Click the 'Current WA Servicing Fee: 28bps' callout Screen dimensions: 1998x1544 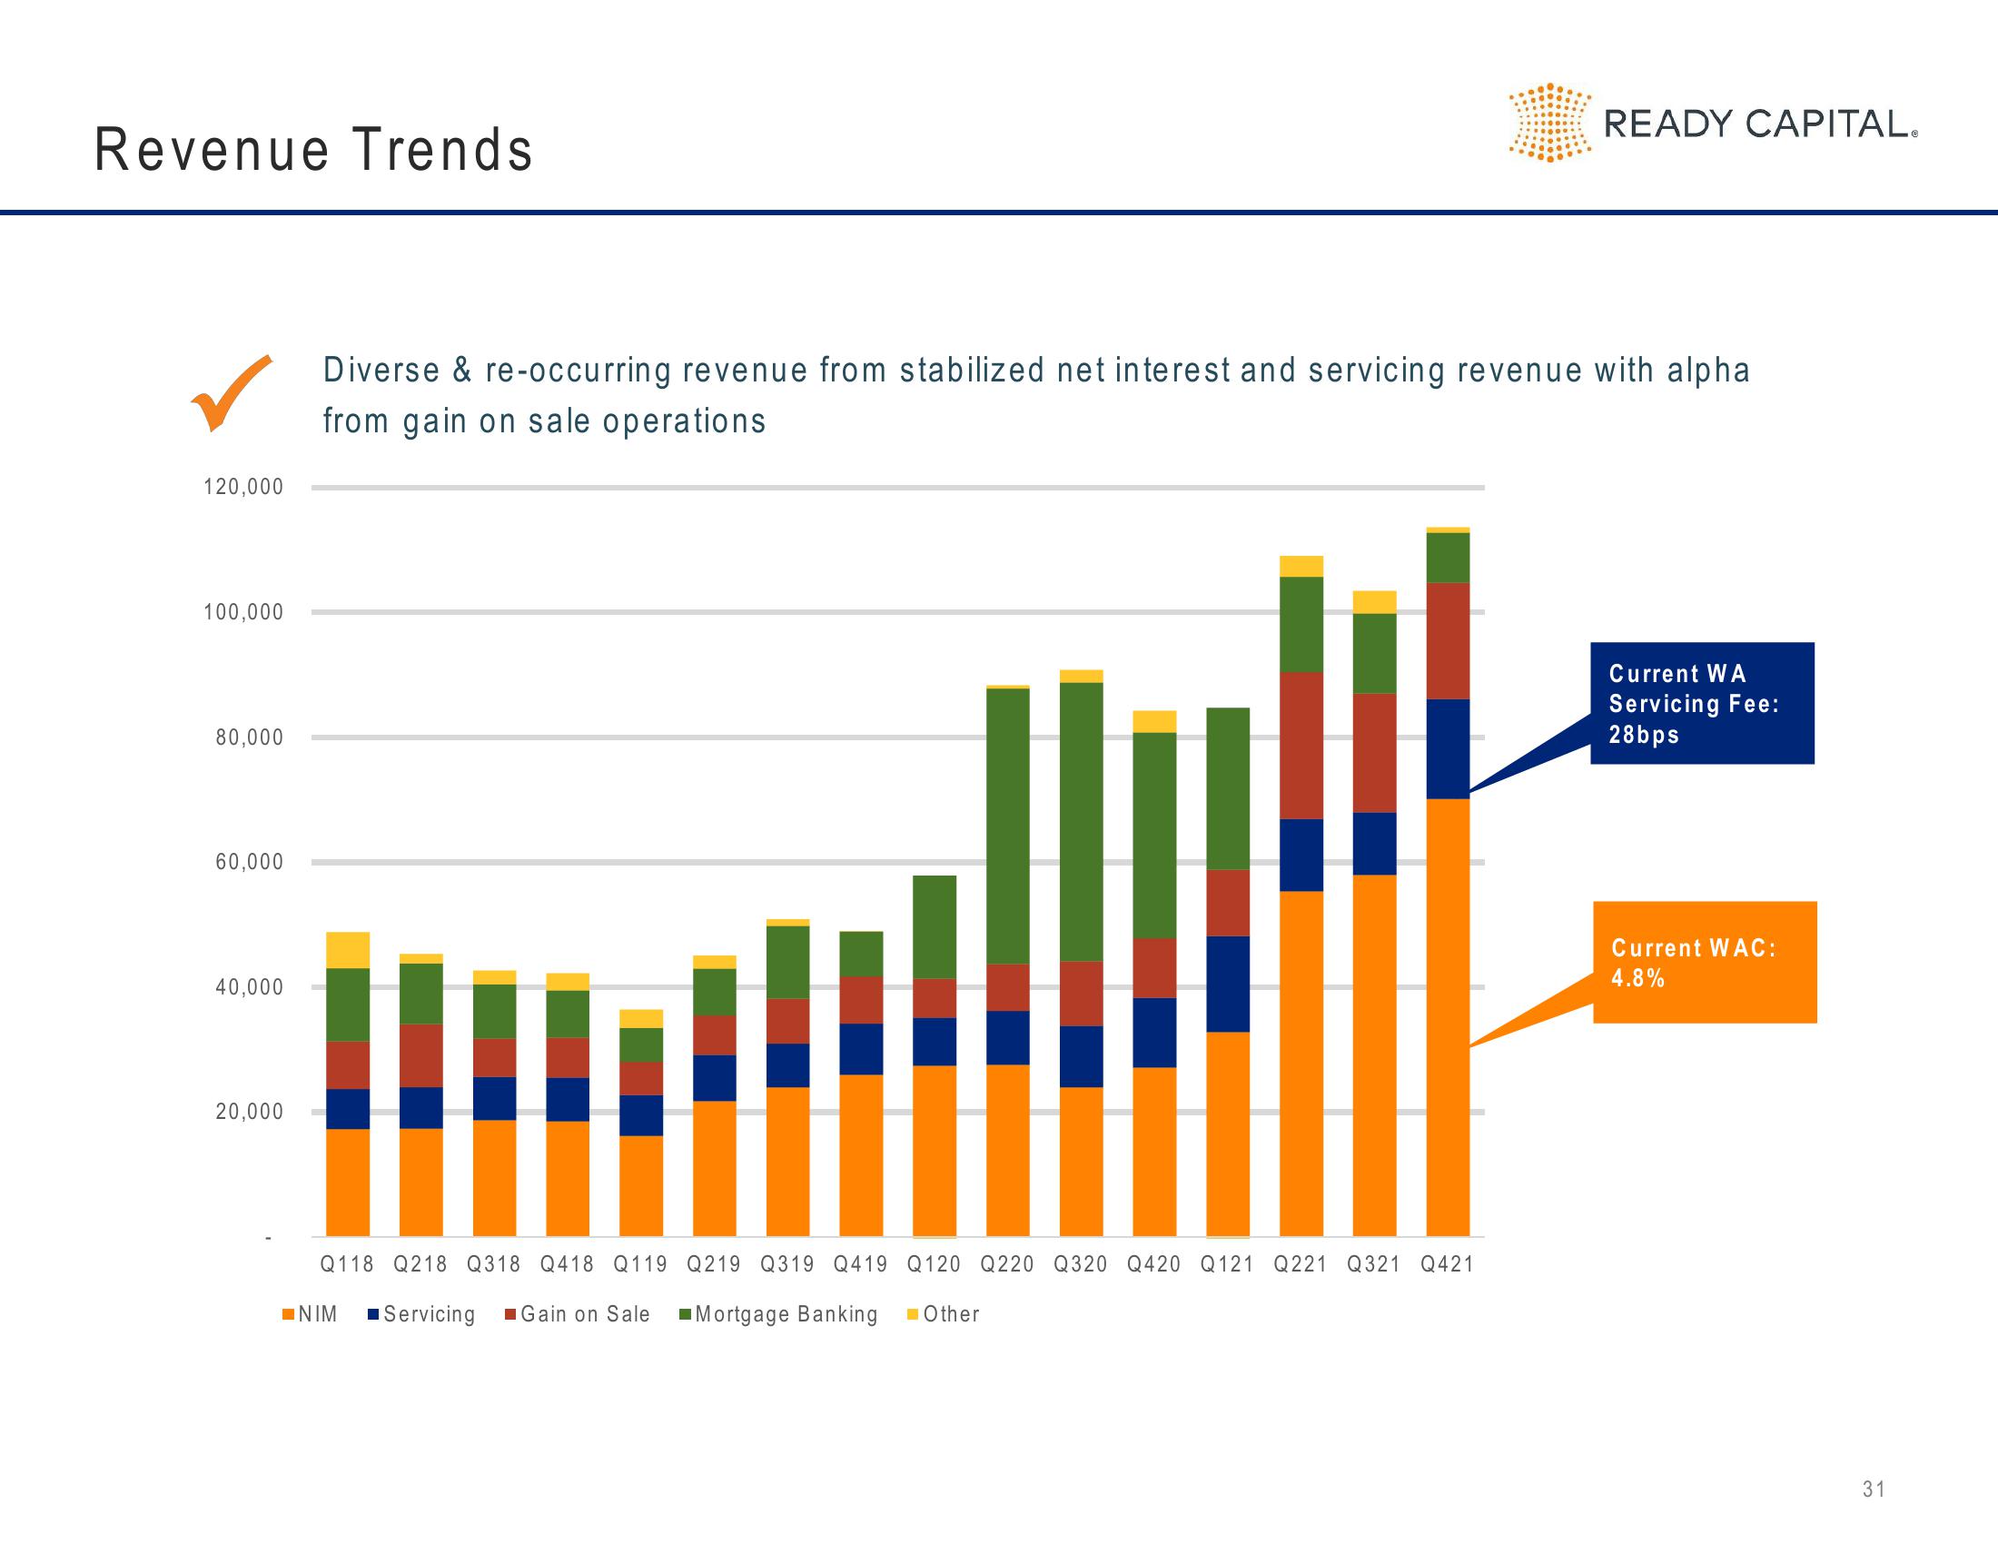[x=1702, y=703]
